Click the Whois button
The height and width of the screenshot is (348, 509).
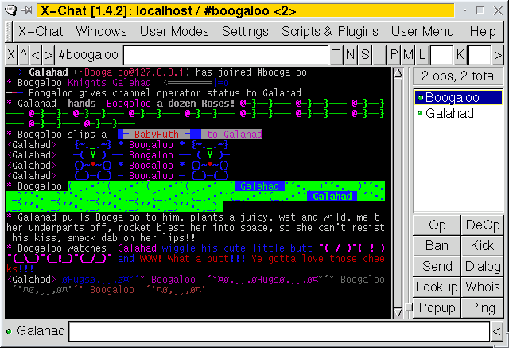point(482,287)
